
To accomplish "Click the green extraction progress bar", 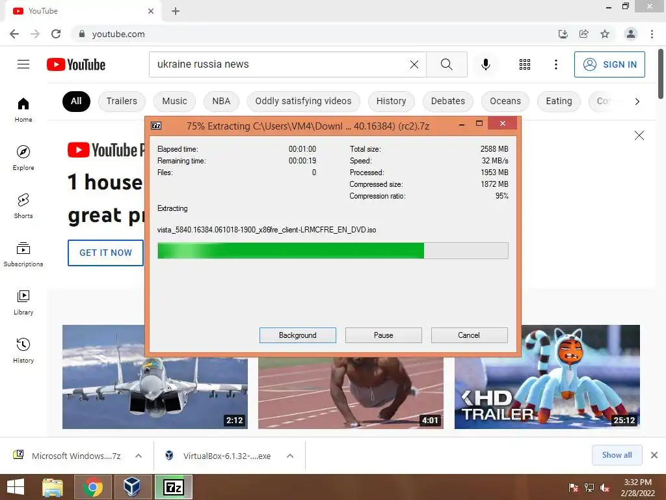I will [x=332, y=251].
